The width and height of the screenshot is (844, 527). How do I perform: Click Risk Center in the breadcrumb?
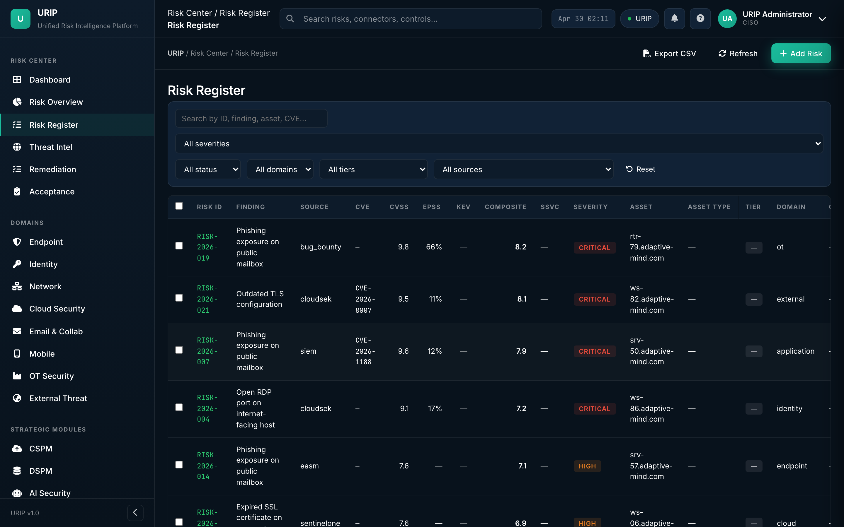209,53
